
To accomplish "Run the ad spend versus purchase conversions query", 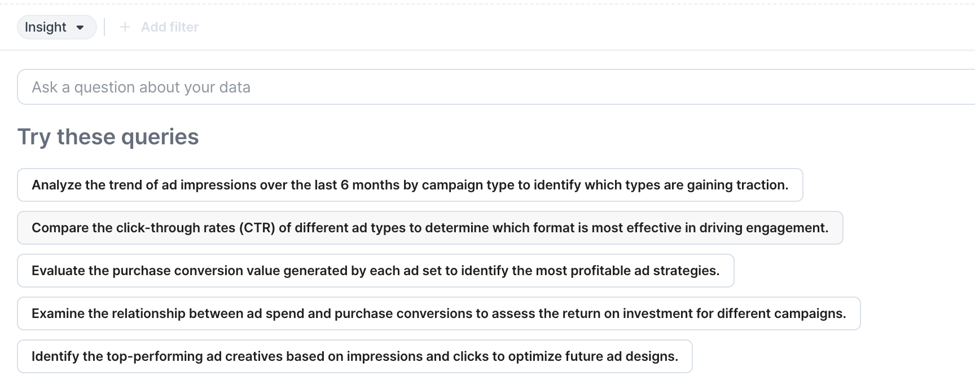I will tap(438, 313).
